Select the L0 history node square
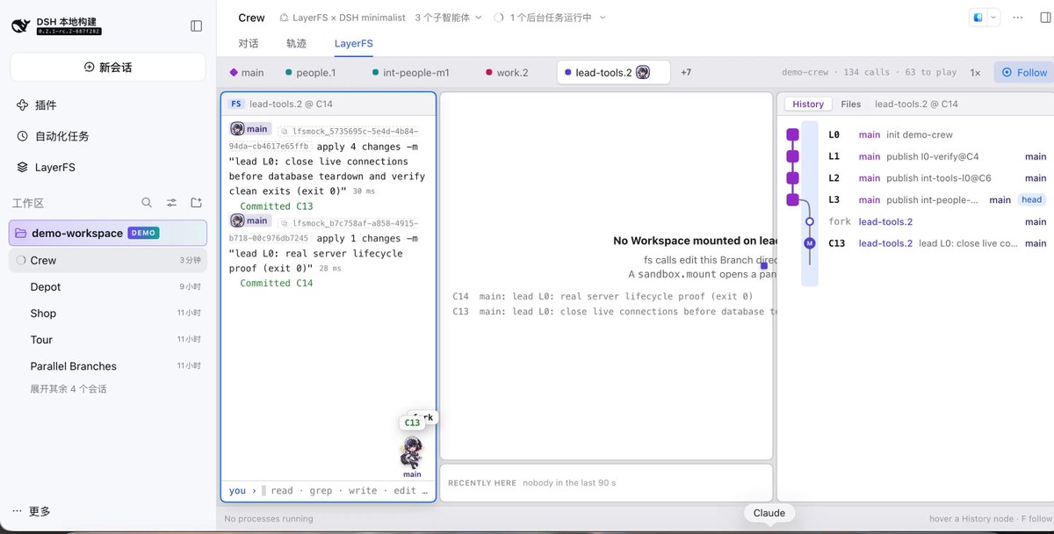 [x=792, y=134]
